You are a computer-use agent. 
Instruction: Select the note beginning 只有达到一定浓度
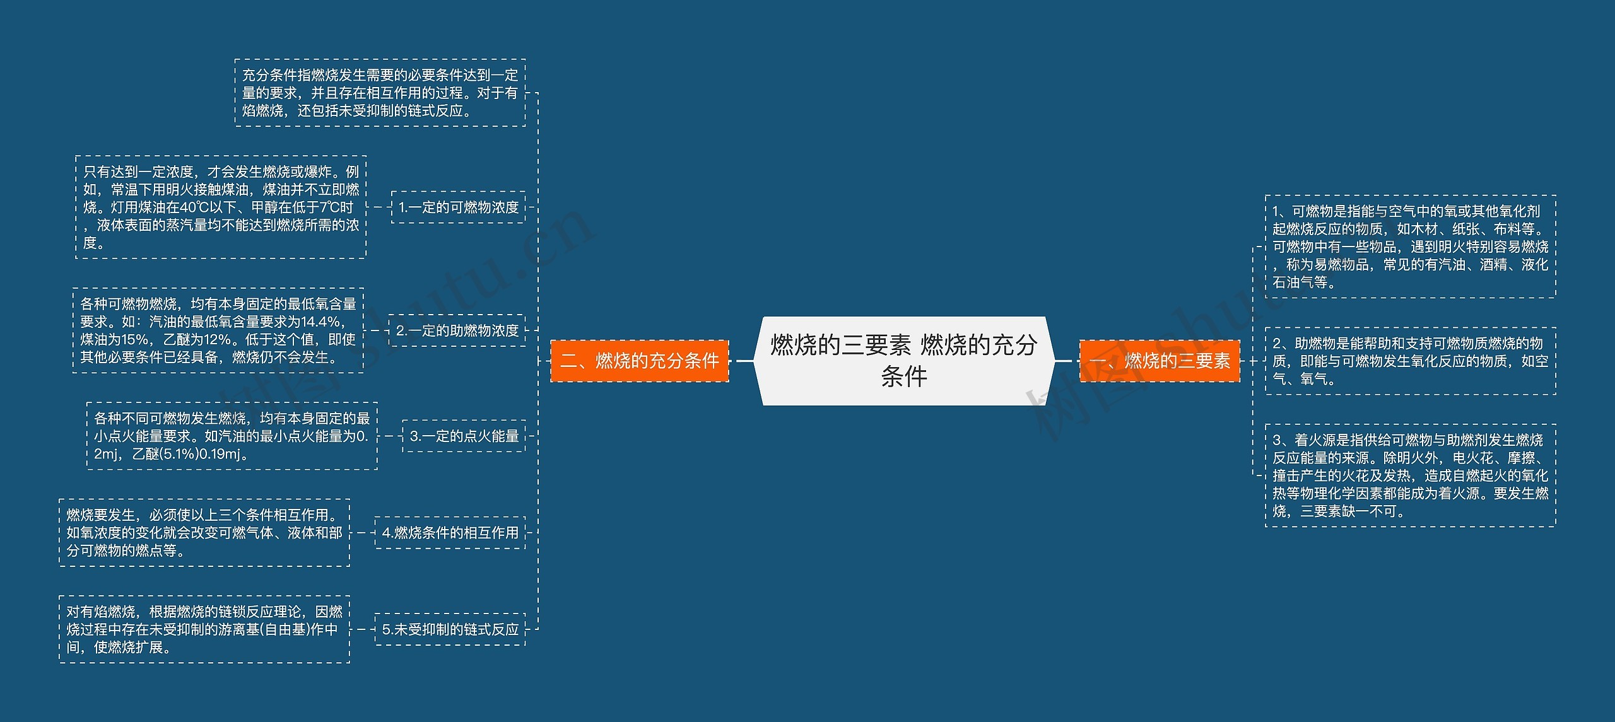point(221,207)
